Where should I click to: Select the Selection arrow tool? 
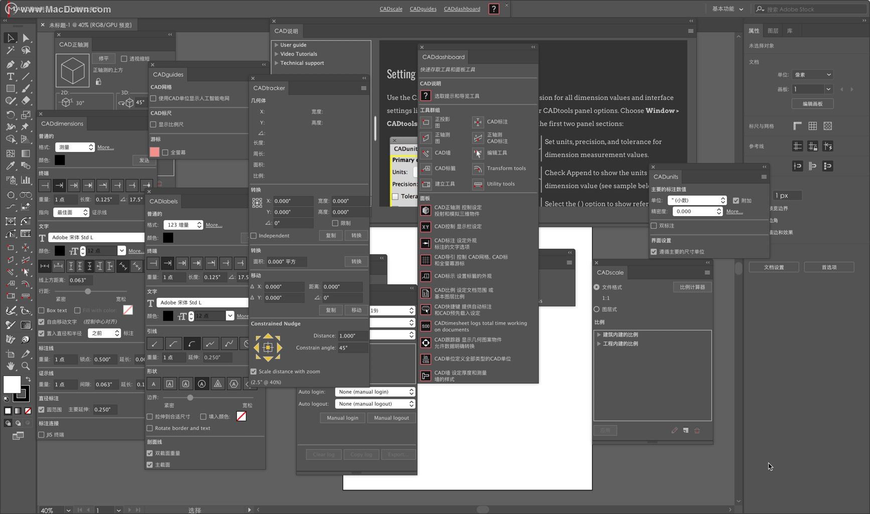(10, 38)
